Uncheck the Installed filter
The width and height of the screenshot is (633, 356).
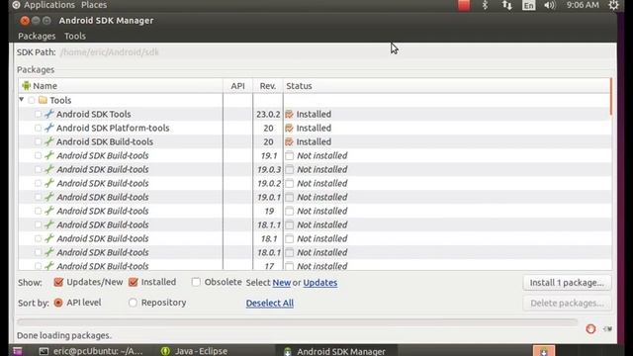coord(134,282)
